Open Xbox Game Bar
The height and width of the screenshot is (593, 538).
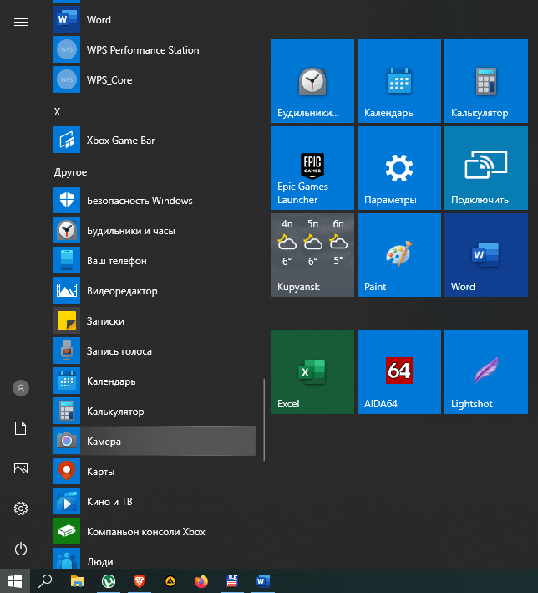(x=155, y=140)
